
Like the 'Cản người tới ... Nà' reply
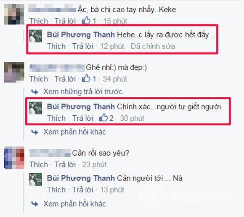tap(56, 190)
